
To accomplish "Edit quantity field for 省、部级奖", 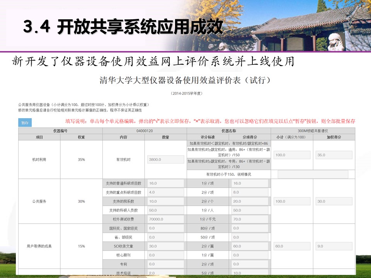I will 166,237.
